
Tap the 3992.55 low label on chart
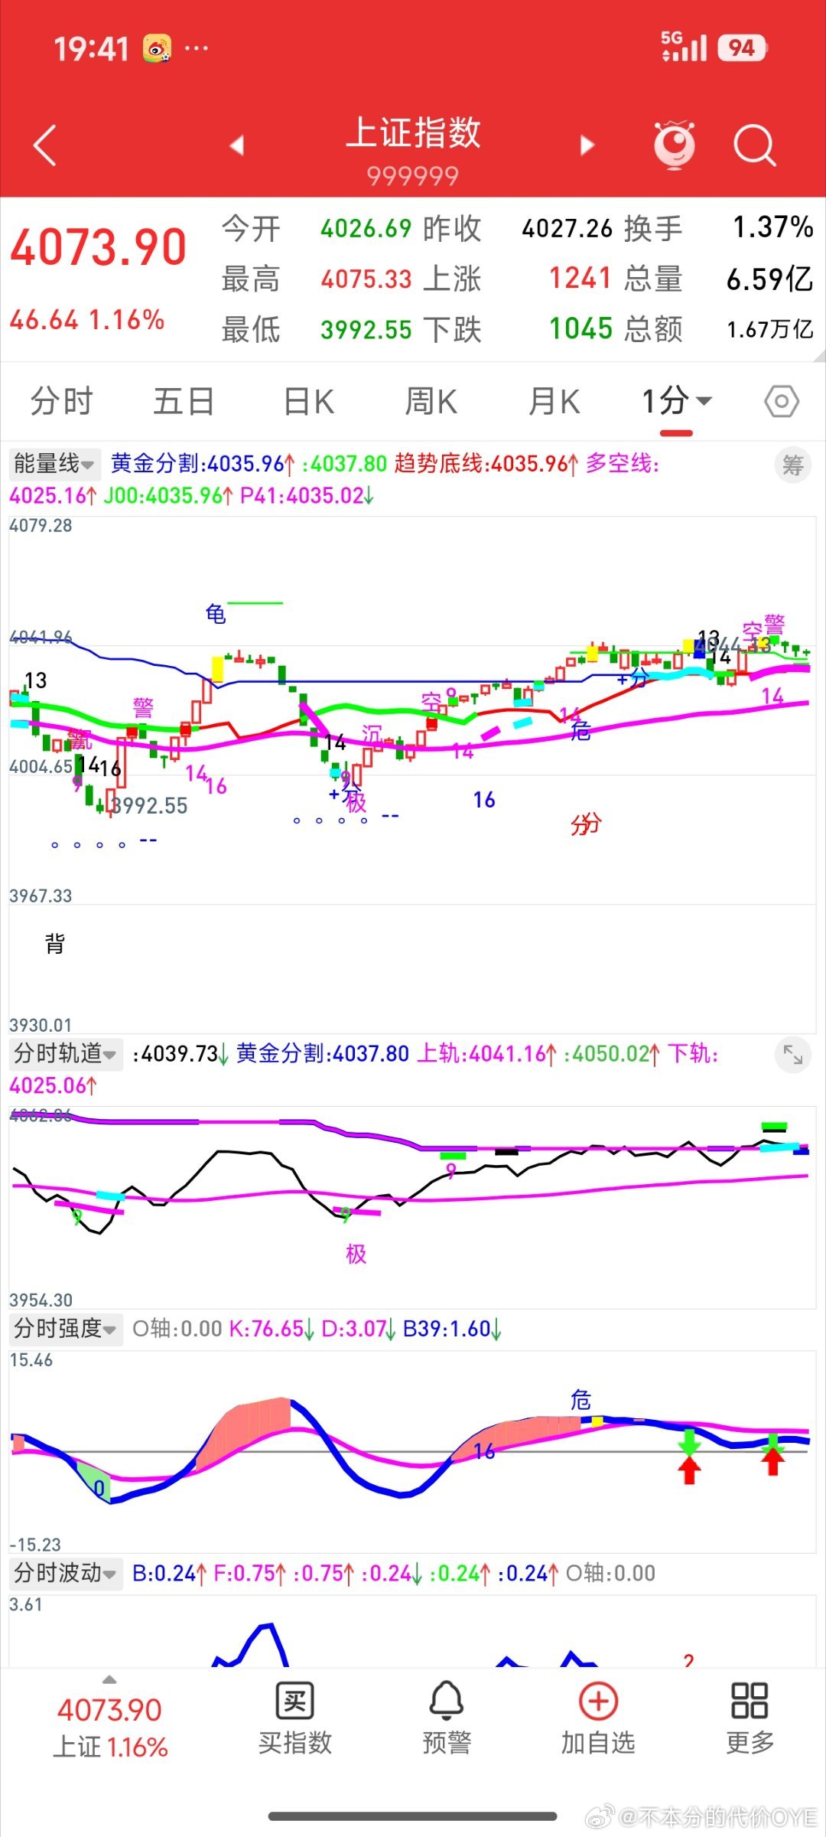tap(149, 806)
